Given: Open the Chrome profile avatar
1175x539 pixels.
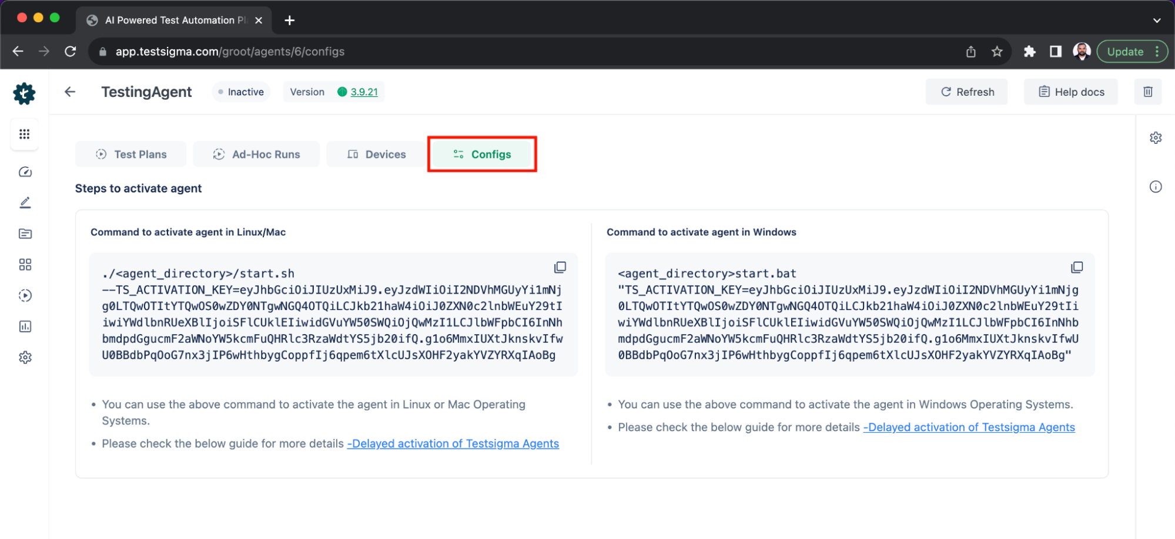Looking at the screenshot, I should 1082,52.
